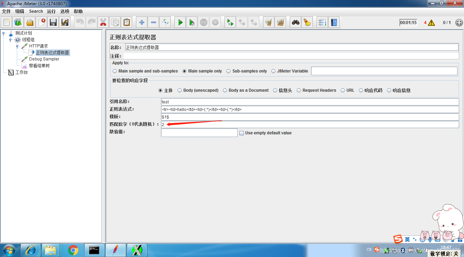
Task: Click the 模板 input field
Action: tap(310, 117)
